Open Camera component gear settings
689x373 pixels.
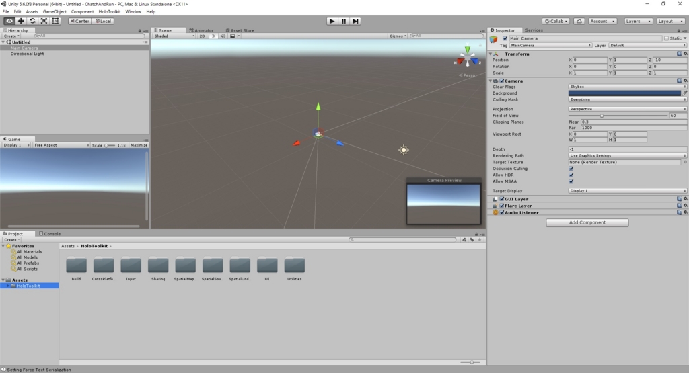click(686, 81)
